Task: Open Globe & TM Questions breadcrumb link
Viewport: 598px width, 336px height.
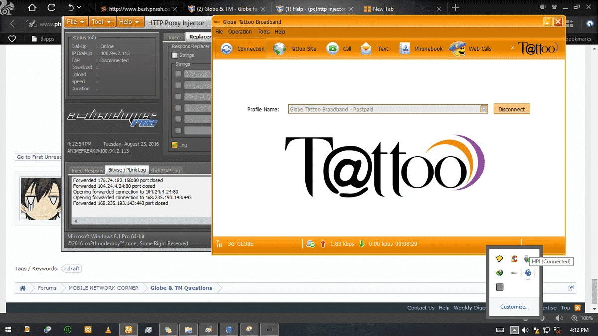Action: [181, 288]
